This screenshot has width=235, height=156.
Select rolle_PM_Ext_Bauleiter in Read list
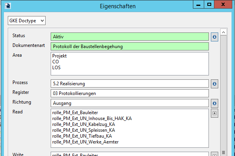[75, 113]
